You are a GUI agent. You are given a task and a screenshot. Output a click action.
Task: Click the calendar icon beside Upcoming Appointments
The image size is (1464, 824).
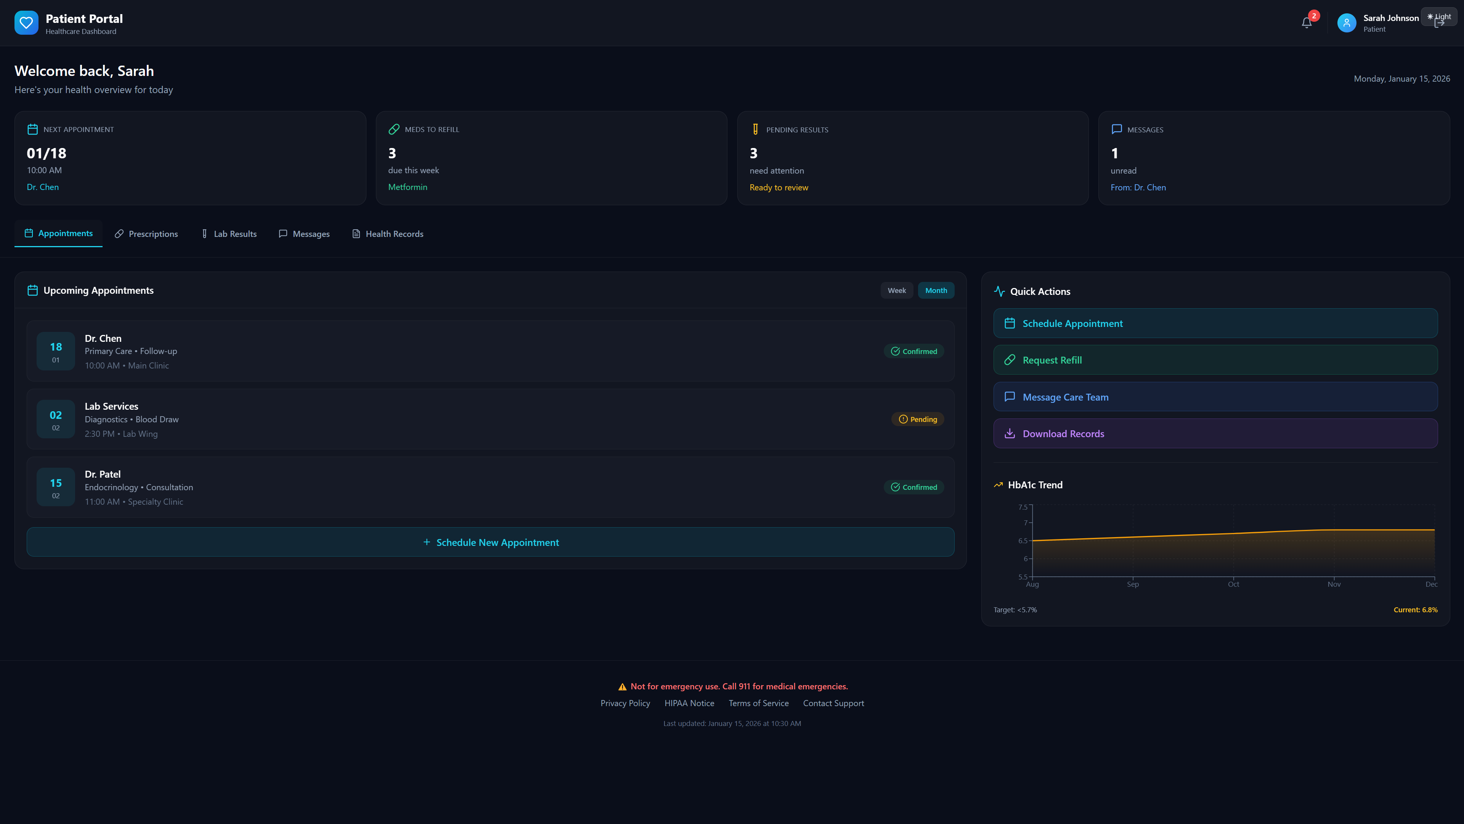(33, 290)
